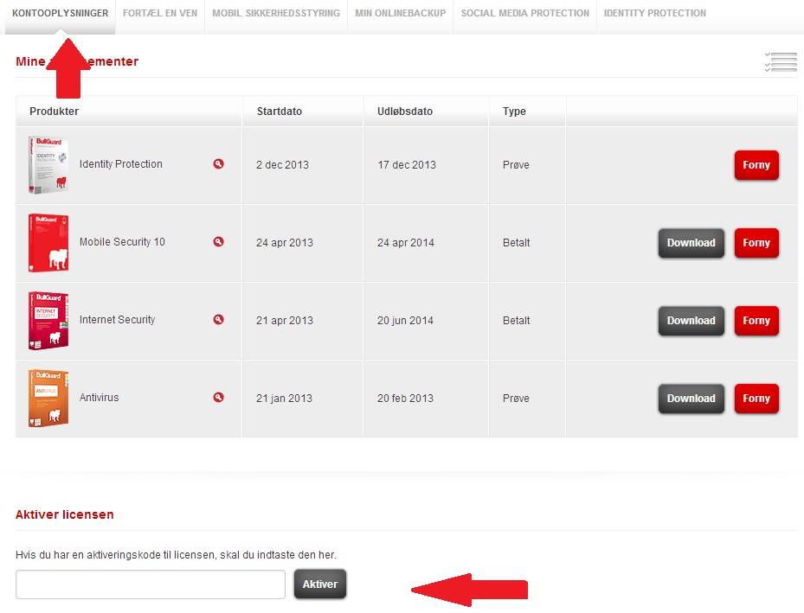Click the activation code instruction text

tap(176, 554)
